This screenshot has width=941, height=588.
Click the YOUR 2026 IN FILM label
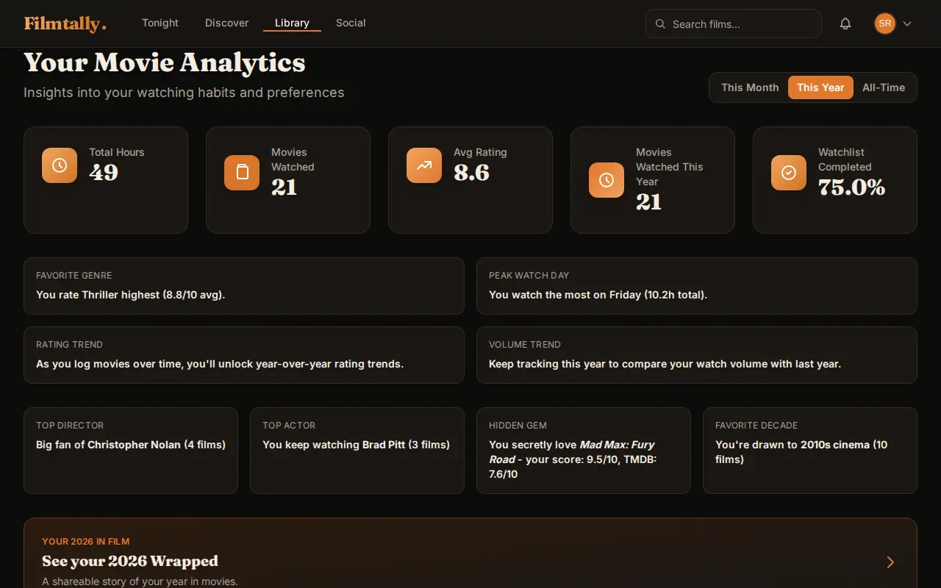tap(86, 542)
